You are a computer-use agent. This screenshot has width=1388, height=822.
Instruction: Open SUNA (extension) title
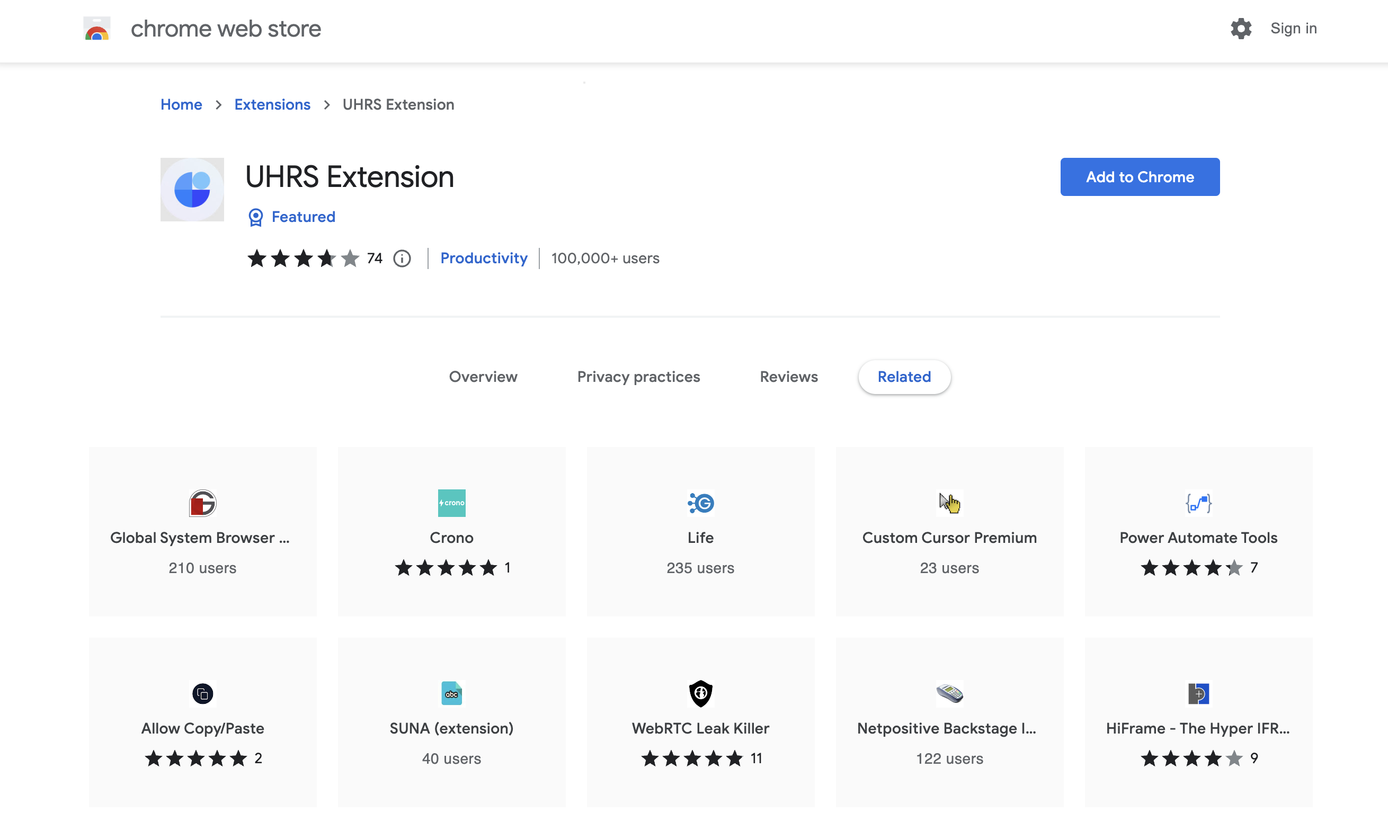pos(451,728)
